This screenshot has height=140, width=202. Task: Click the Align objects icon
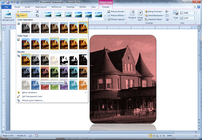coord(167,11)
